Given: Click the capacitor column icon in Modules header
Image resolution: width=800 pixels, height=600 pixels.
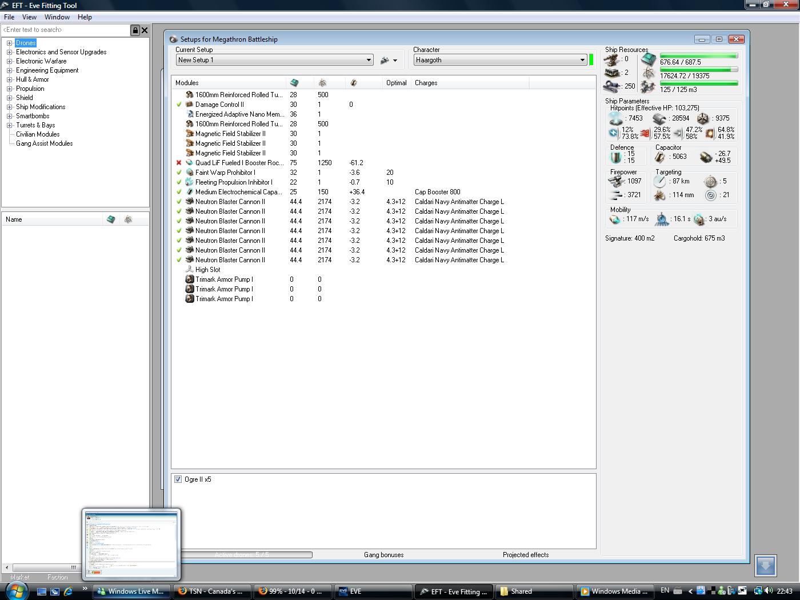Looking at the screenshot, I should tap(354, 83).
